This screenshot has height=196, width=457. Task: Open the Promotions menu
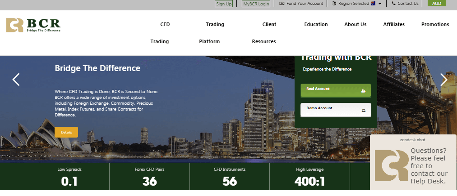point(435,24)
